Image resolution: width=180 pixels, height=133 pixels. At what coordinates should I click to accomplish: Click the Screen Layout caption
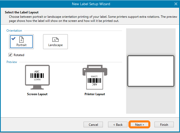37,94
